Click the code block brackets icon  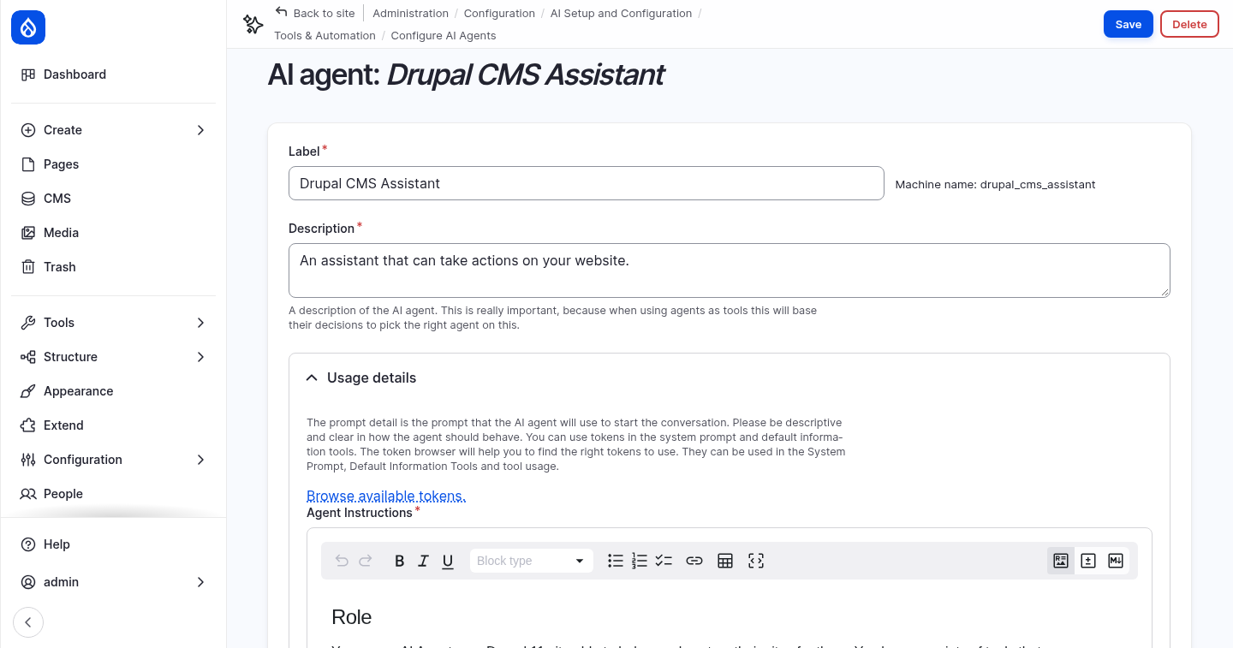[756, 561]
